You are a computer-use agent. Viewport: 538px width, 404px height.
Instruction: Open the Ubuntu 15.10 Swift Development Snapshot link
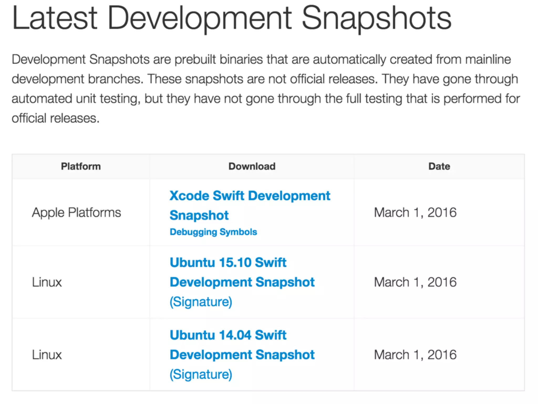click(x=228, y=262)
